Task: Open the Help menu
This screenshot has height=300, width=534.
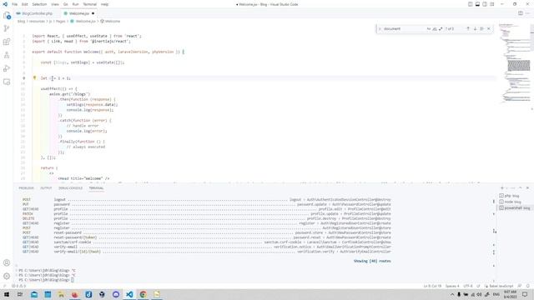Action: coord(105,4)
